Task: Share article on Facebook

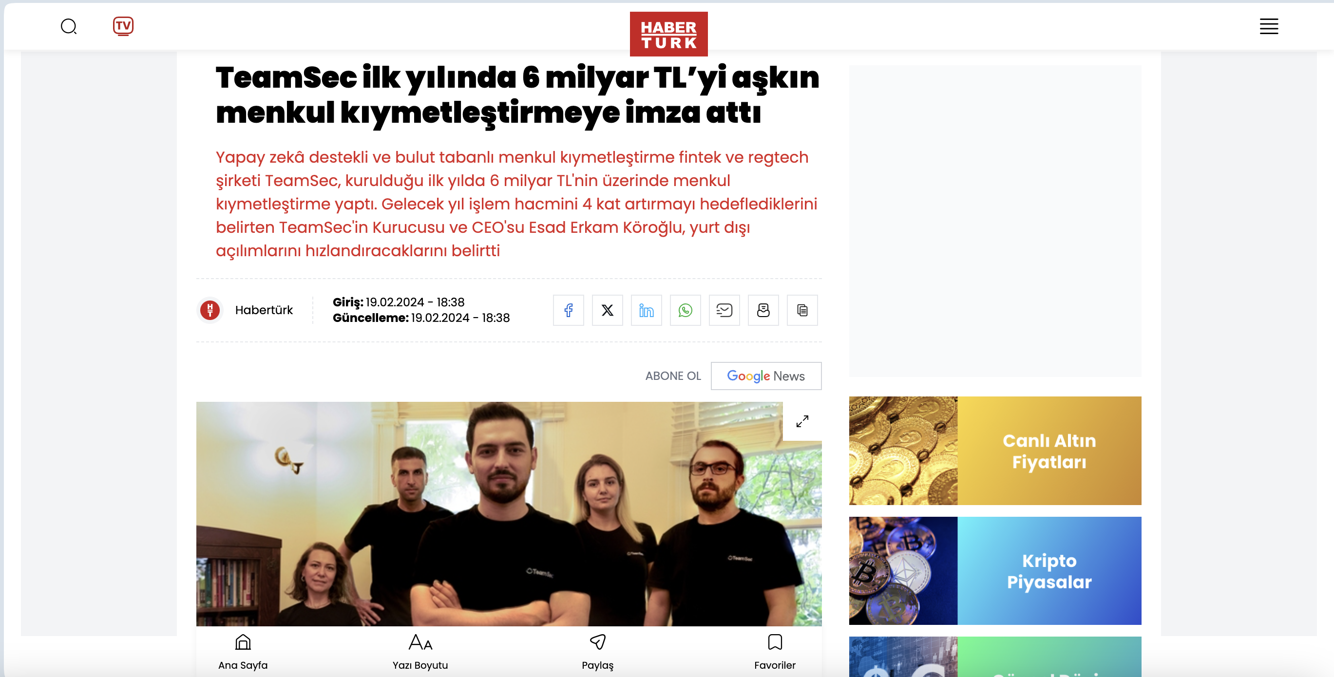Action: point(568,310)
